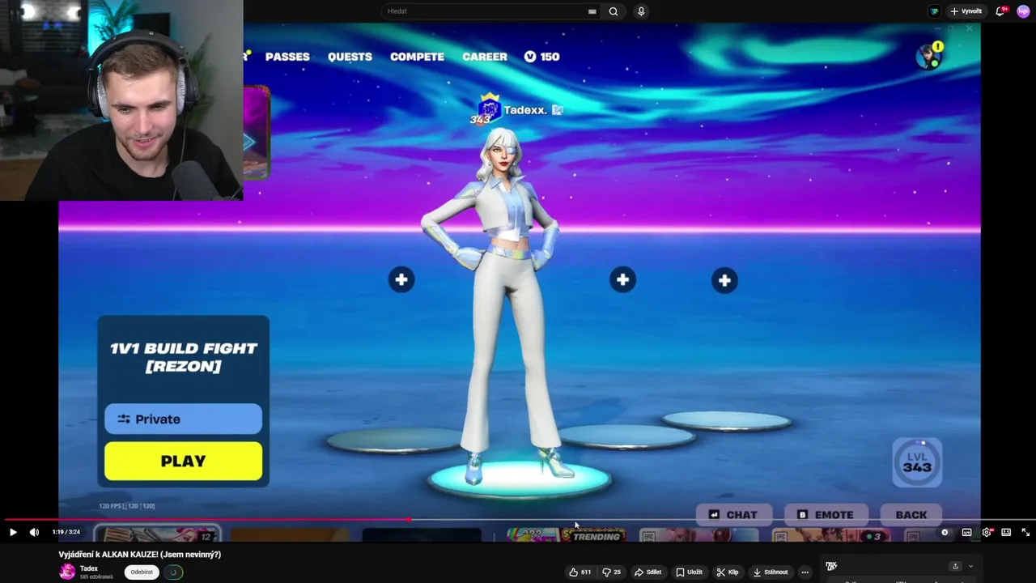The height and width of the screenshot is (583, 1036).
Task: Click the Klip clip button
Action: (728, 572)
